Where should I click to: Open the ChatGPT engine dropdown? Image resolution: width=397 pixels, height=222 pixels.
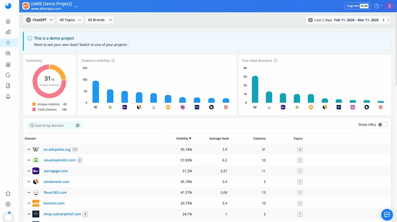(39, 20)
